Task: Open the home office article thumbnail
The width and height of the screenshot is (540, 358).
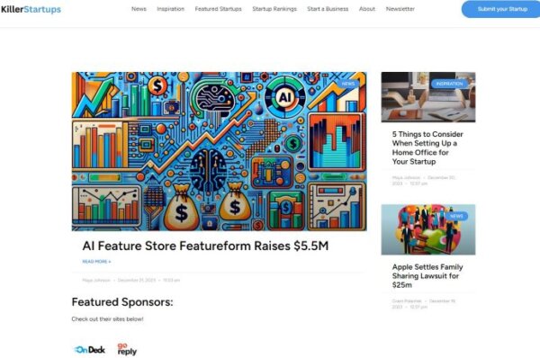Action: click(x=428, y=97)
